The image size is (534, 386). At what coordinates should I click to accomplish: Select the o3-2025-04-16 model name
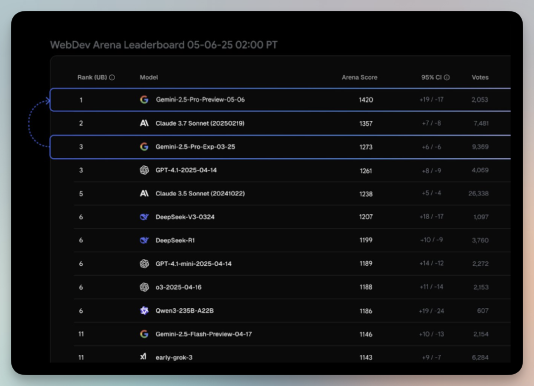click(x=178, y=287)
